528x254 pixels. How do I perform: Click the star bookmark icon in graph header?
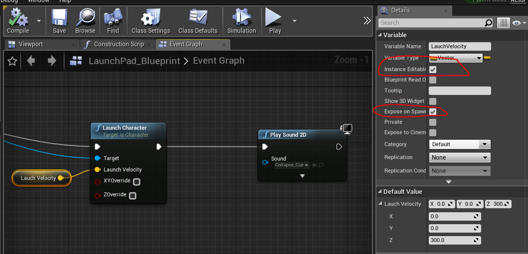tap(12, 61)
